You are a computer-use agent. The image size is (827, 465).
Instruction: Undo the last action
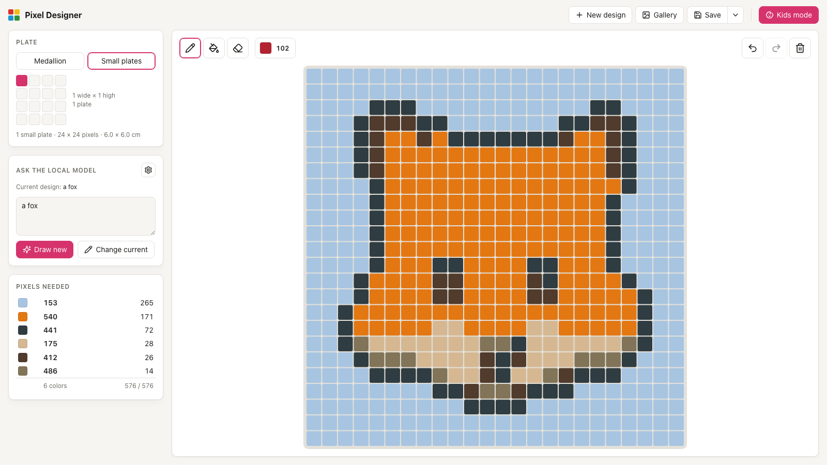[x=753, y=48]
